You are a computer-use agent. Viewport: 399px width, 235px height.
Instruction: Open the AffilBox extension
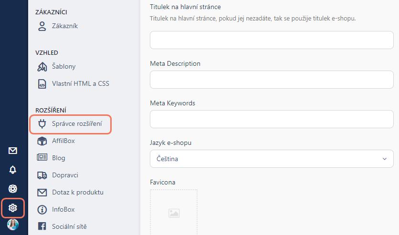click(x=63, y=141)
